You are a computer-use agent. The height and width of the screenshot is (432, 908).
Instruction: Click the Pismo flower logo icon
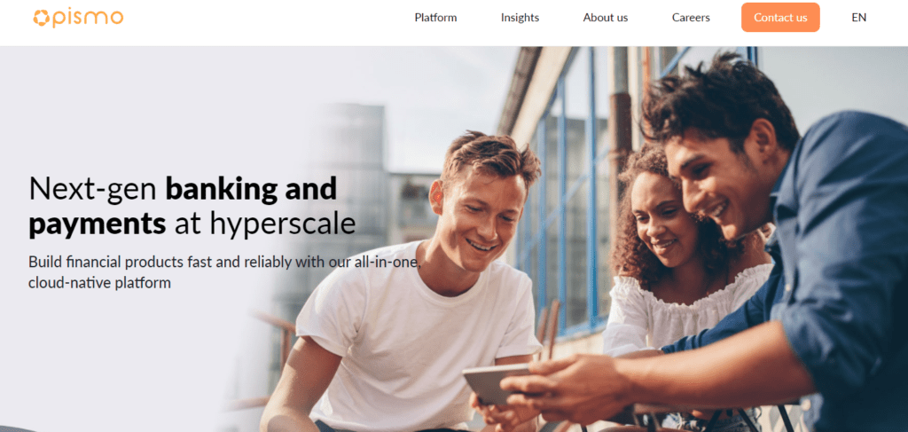click(x=41, y=18)
